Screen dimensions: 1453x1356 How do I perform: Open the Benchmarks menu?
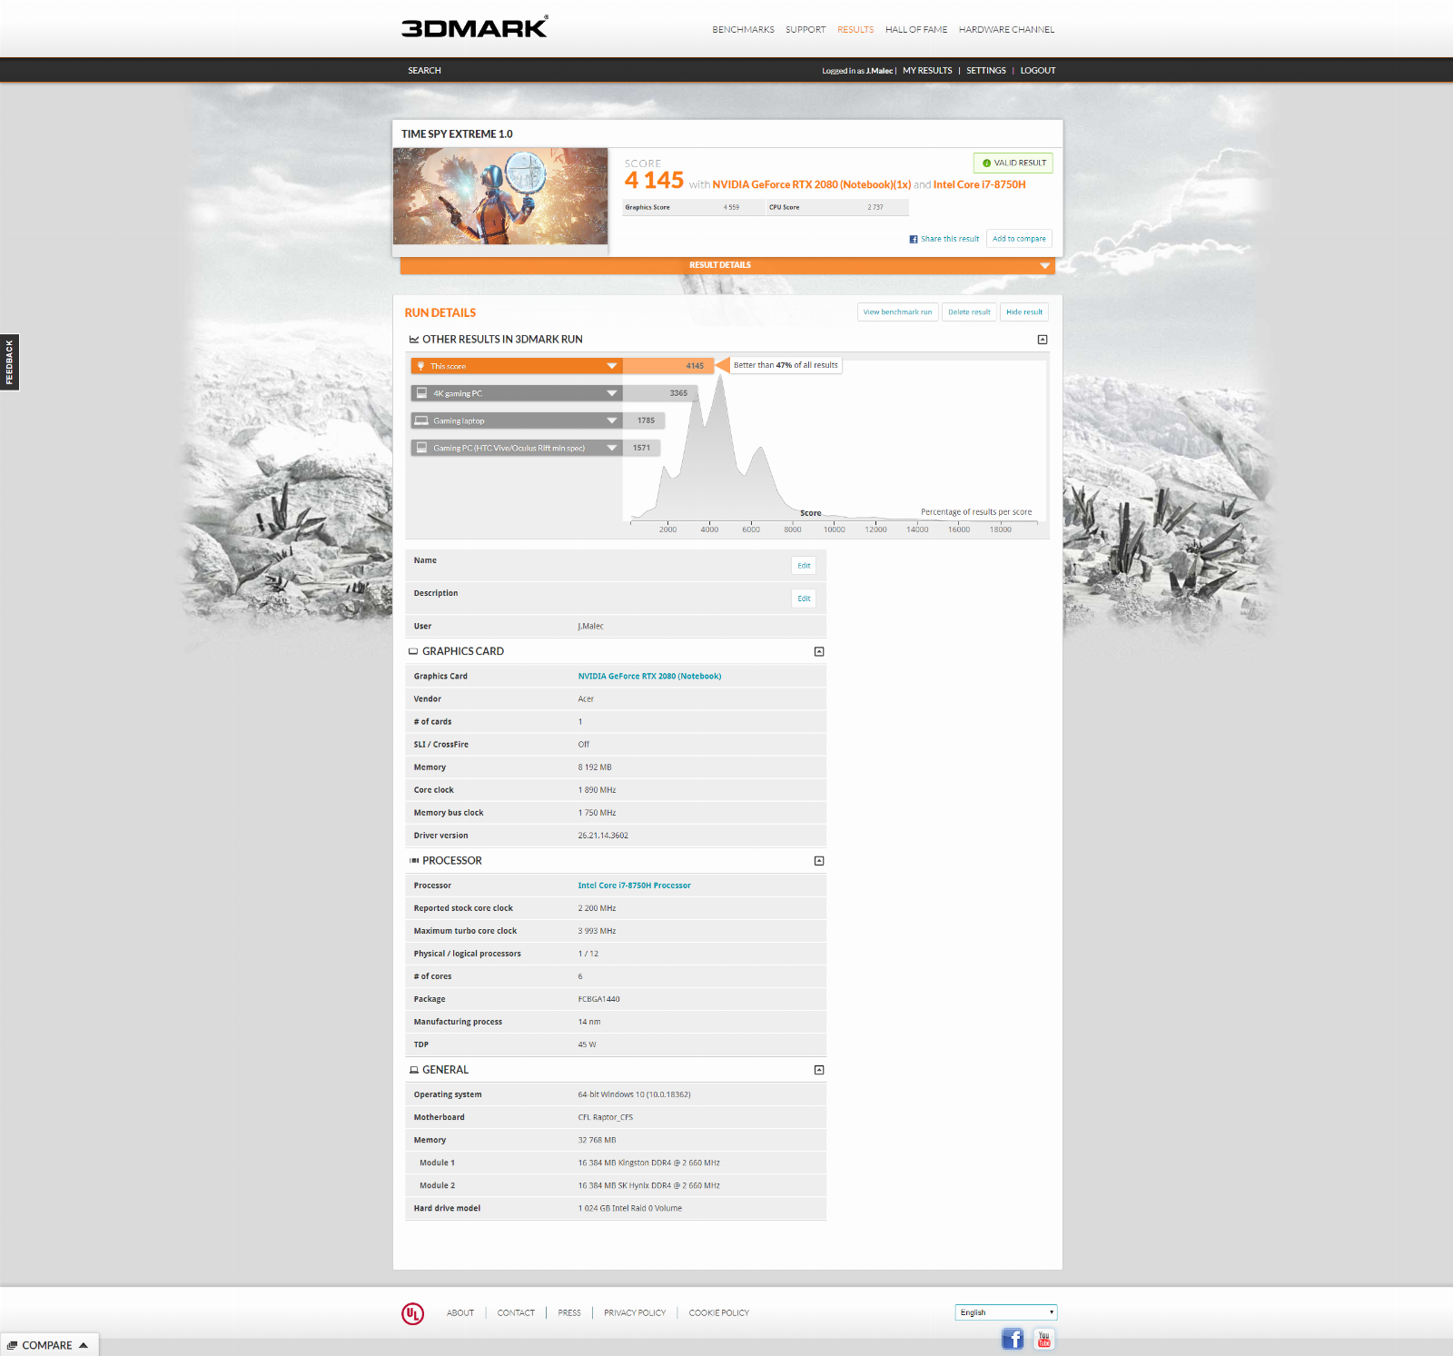(x=743, y=30)
